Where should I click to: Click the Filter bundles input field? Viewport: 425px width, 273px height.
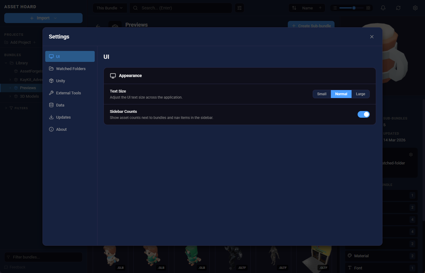click(x=43, y=257)
